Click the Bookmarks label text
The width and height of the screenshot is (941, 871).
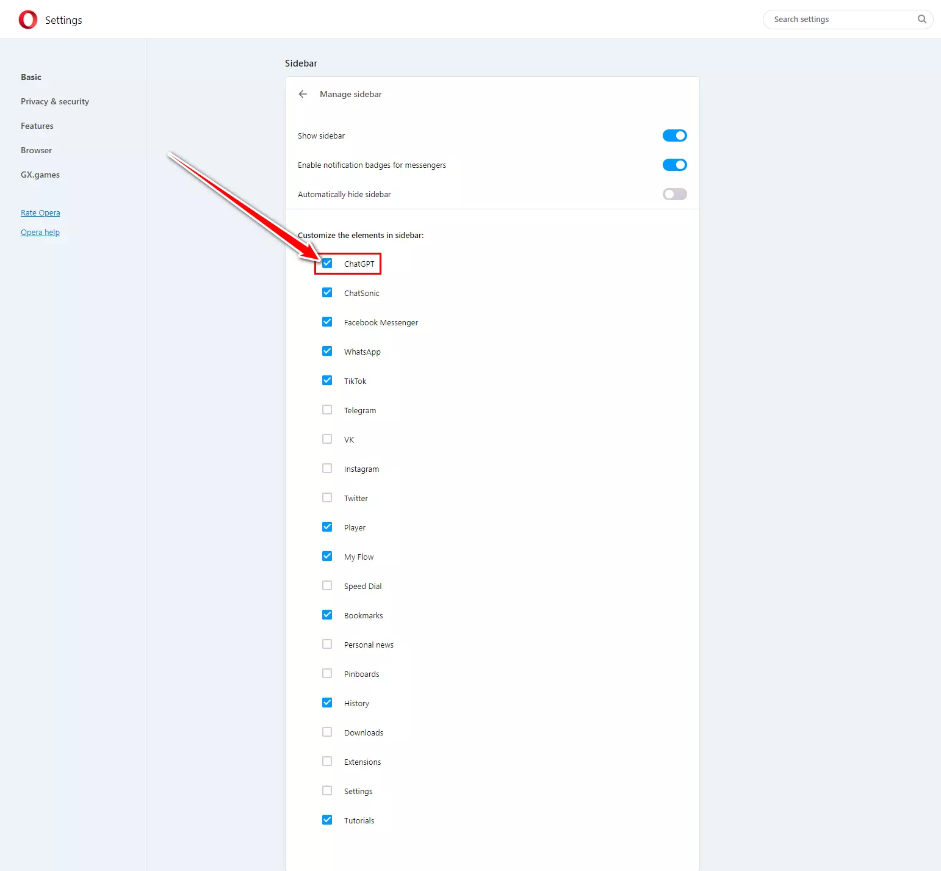(364, 615)
